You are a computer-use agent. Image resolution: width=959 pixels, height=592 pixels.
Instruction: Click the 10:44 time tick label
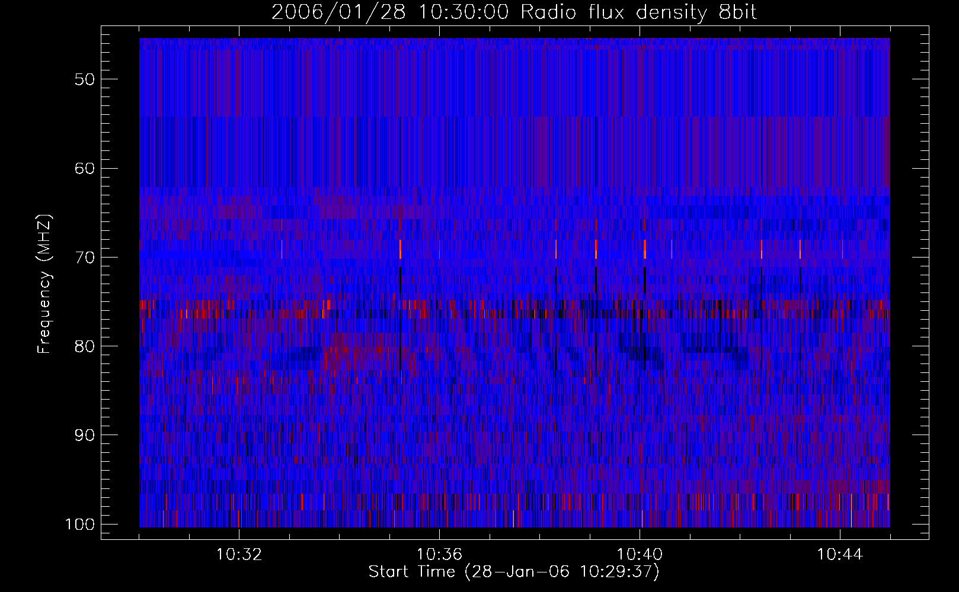pyautogui.click(x=840, y=555)
